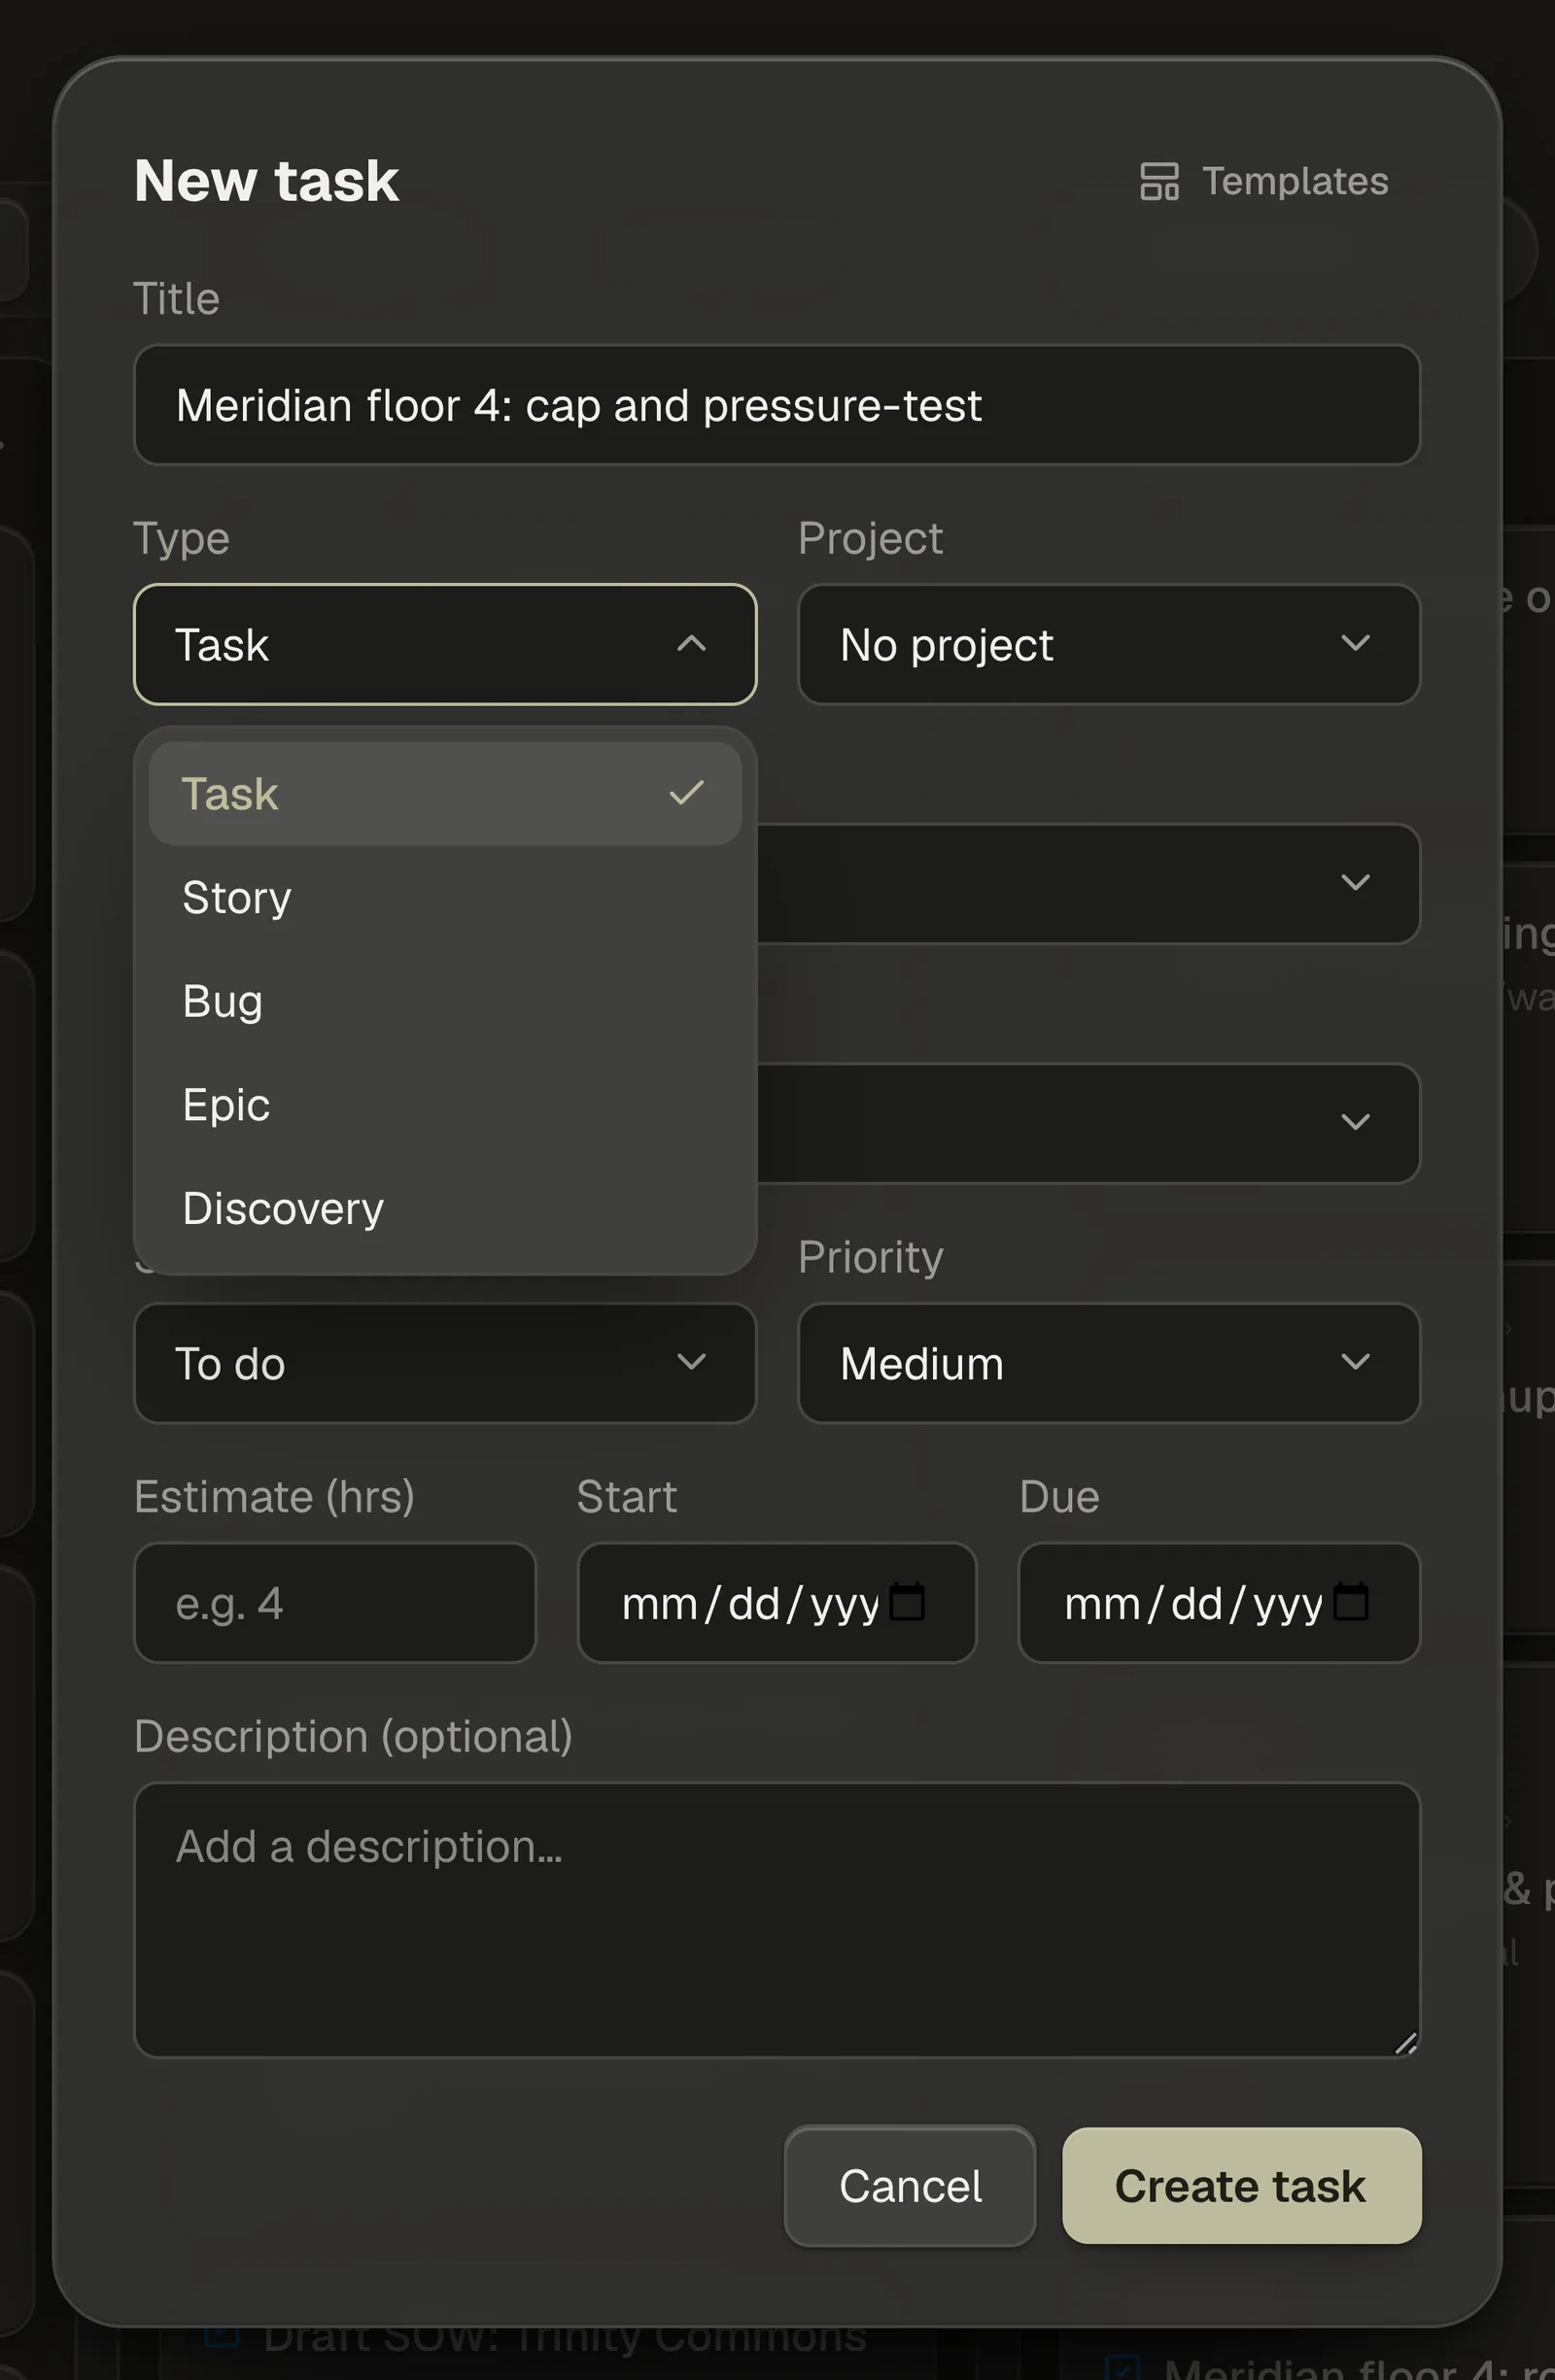Viewport: 1555px width, 2380px height.
Task: Click the Create task button
Action: pos(1241,2186)
